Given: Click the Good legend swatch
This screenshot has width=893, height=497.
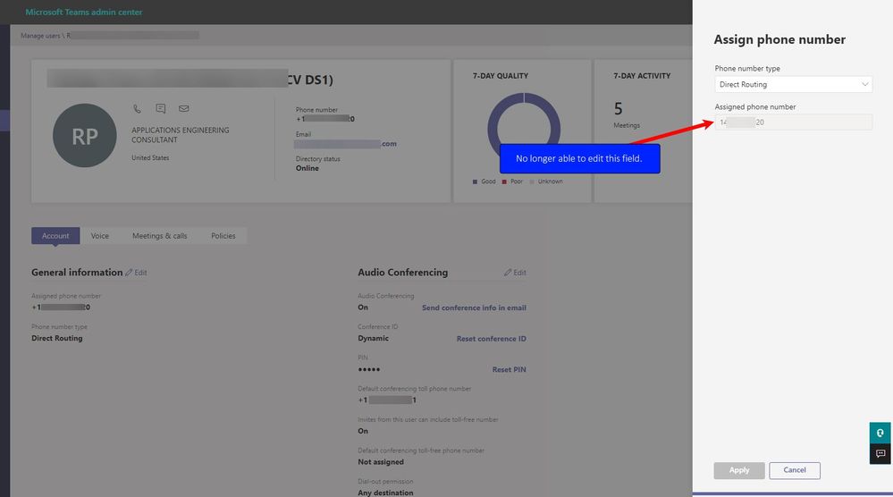Looking at the screenshot, I should (475, 181).
